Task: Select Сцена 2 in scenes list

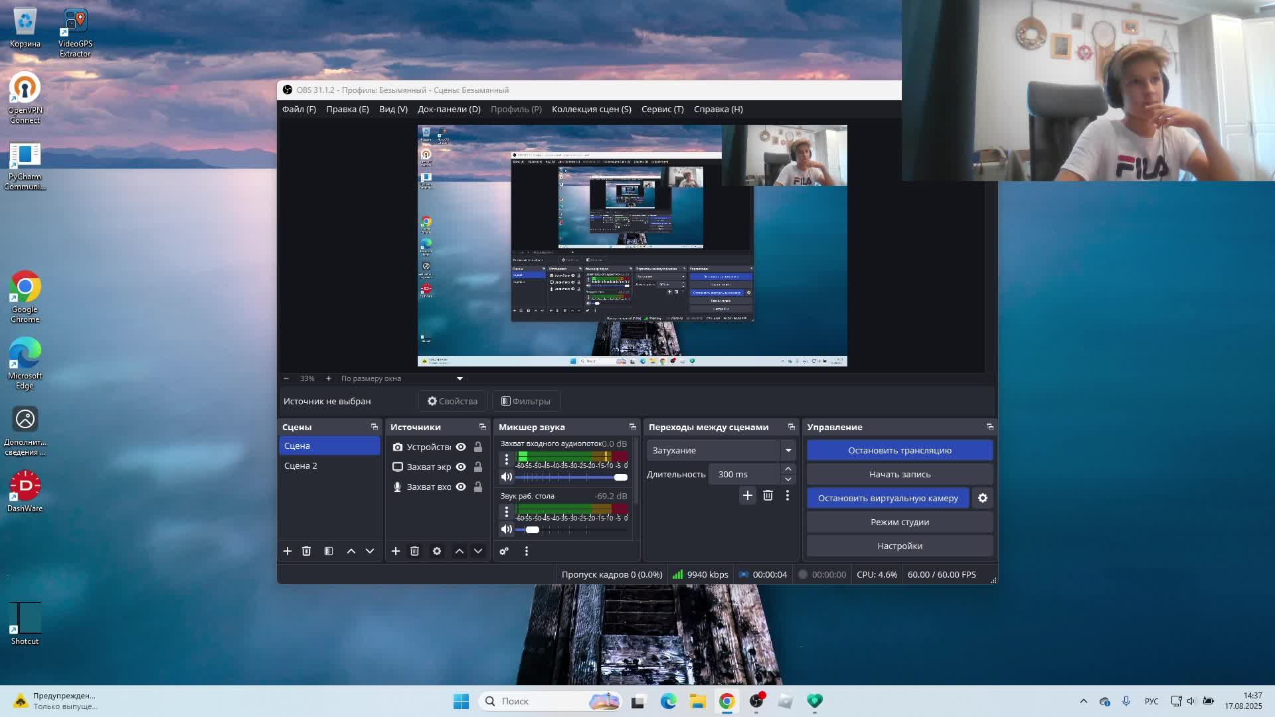Action: click(301, 465)
